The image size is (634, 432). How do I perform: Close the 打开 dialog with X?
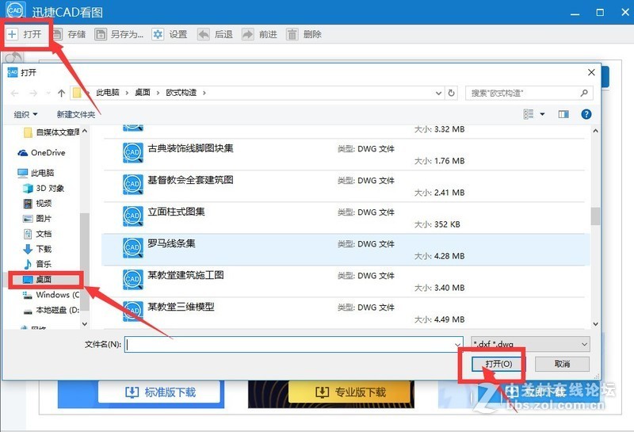coord(591,72)
